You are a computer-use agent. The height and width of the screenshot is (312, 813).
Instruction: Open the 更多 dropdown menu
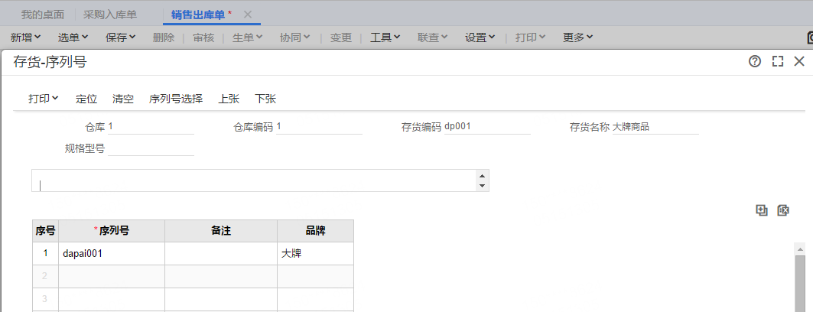[x=577, y=37]
